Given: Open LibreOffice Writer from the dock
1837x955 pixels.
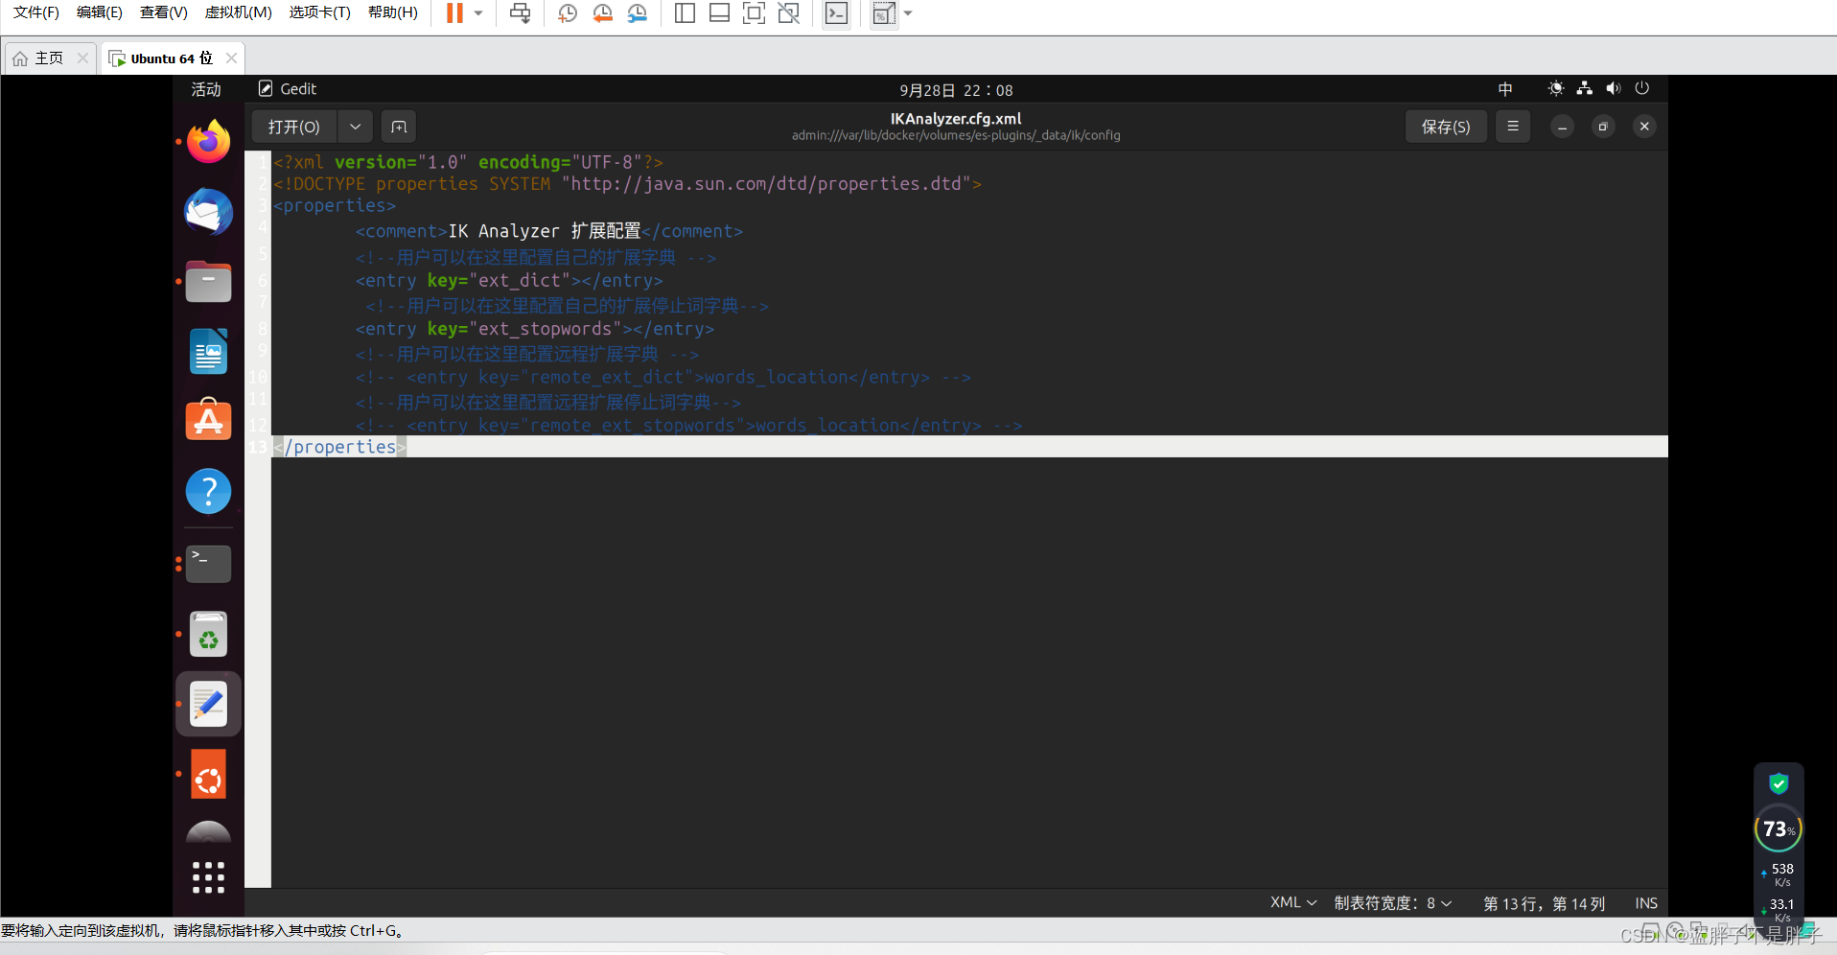Looking at the screenshot, I should point(208,352).
